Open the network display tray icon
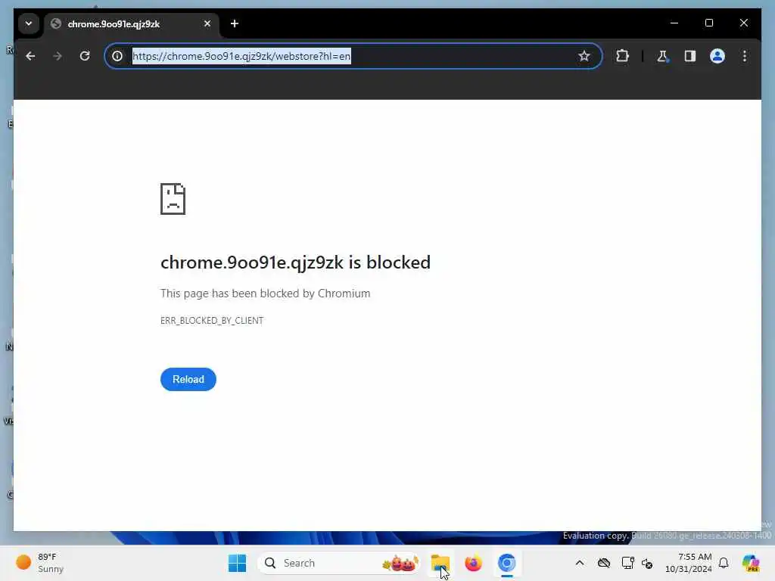This screenshot has width=775, height=581. click(627, 563)
